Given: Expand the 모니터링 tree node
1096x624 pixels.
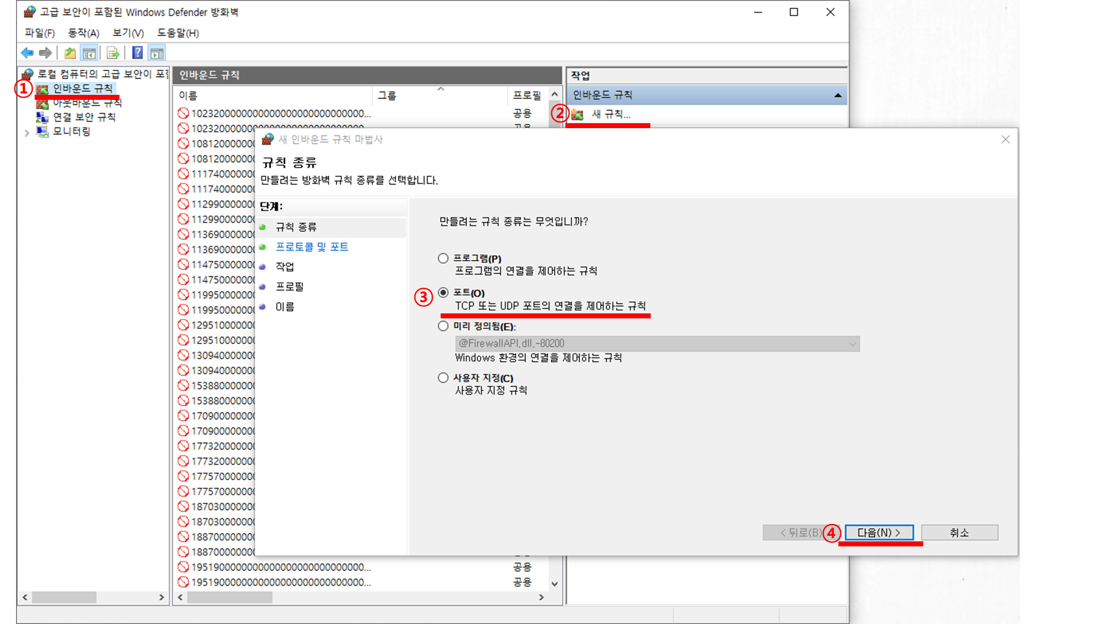Looking at the screenshot, I should (x=27, y=133).
